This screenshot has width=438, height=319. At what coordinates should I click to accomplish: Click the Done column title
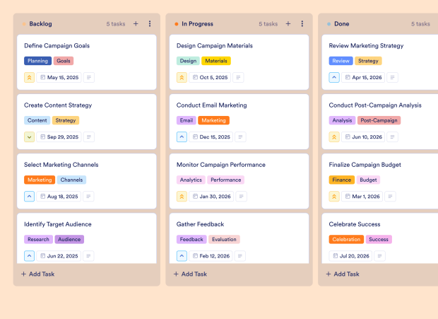[341, 24]
